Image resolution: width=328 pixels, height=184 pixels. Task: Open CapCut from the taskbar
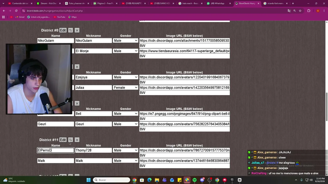pyautogui.click(x=240, y=180)
